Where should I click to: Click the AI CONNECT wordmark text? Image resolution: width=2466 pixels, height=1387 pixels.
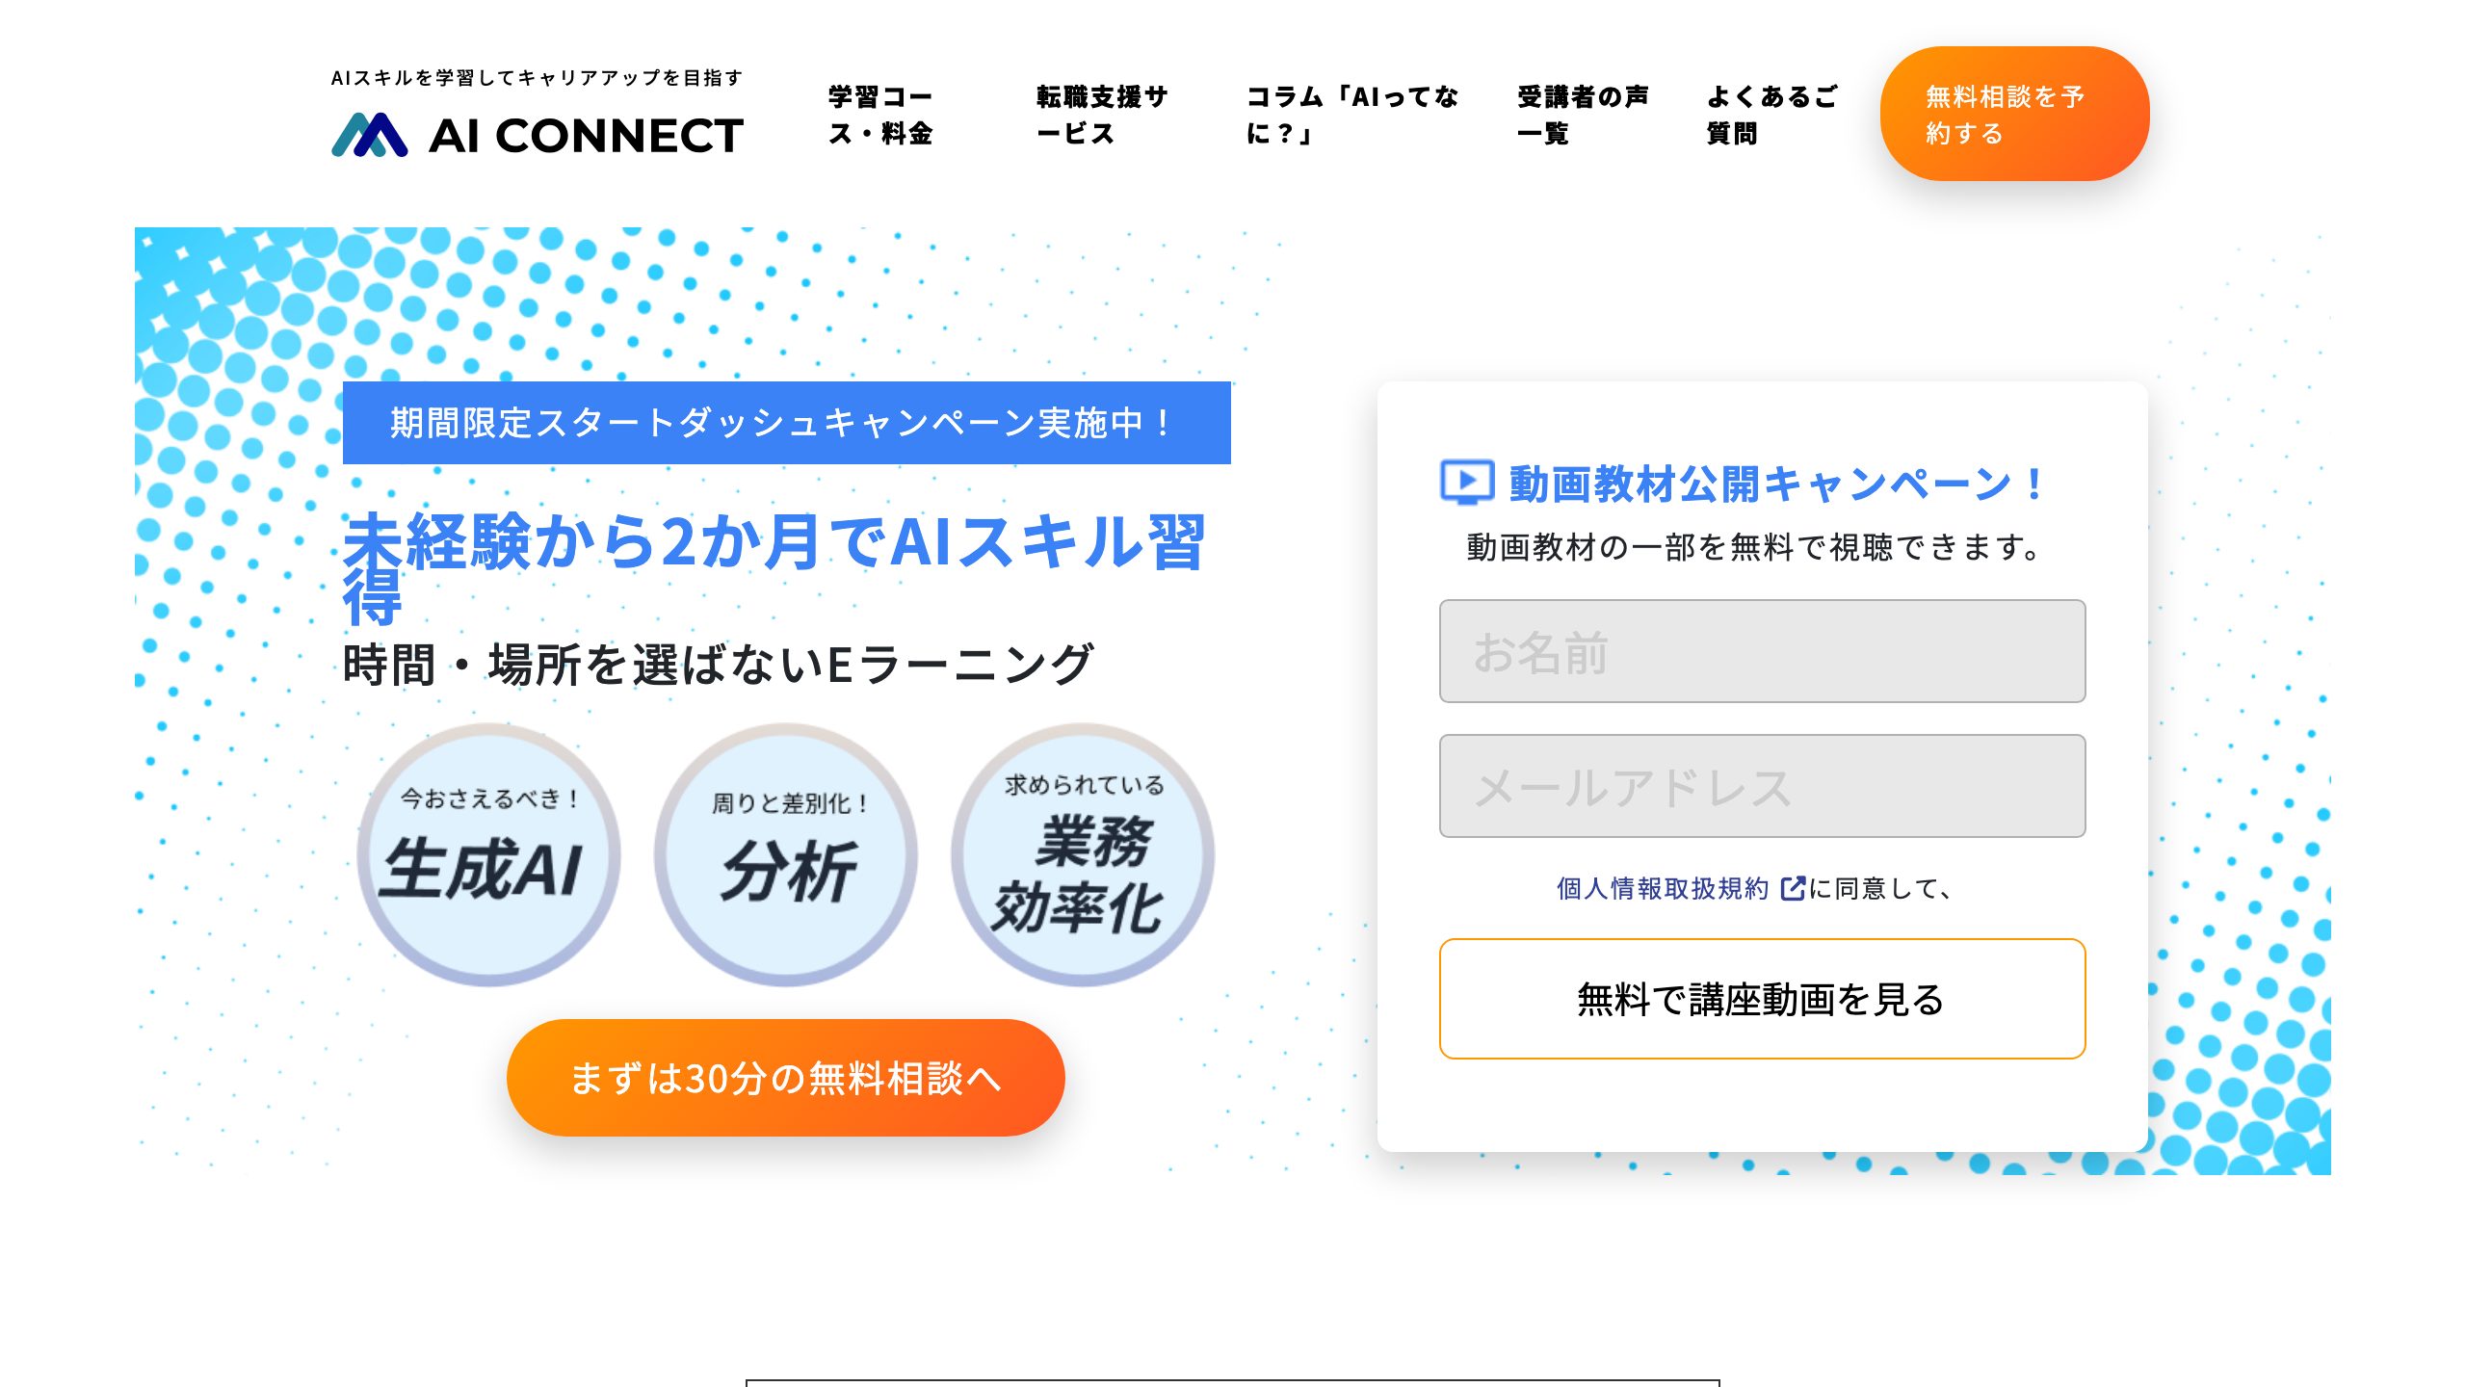click(x=586, y=136)
